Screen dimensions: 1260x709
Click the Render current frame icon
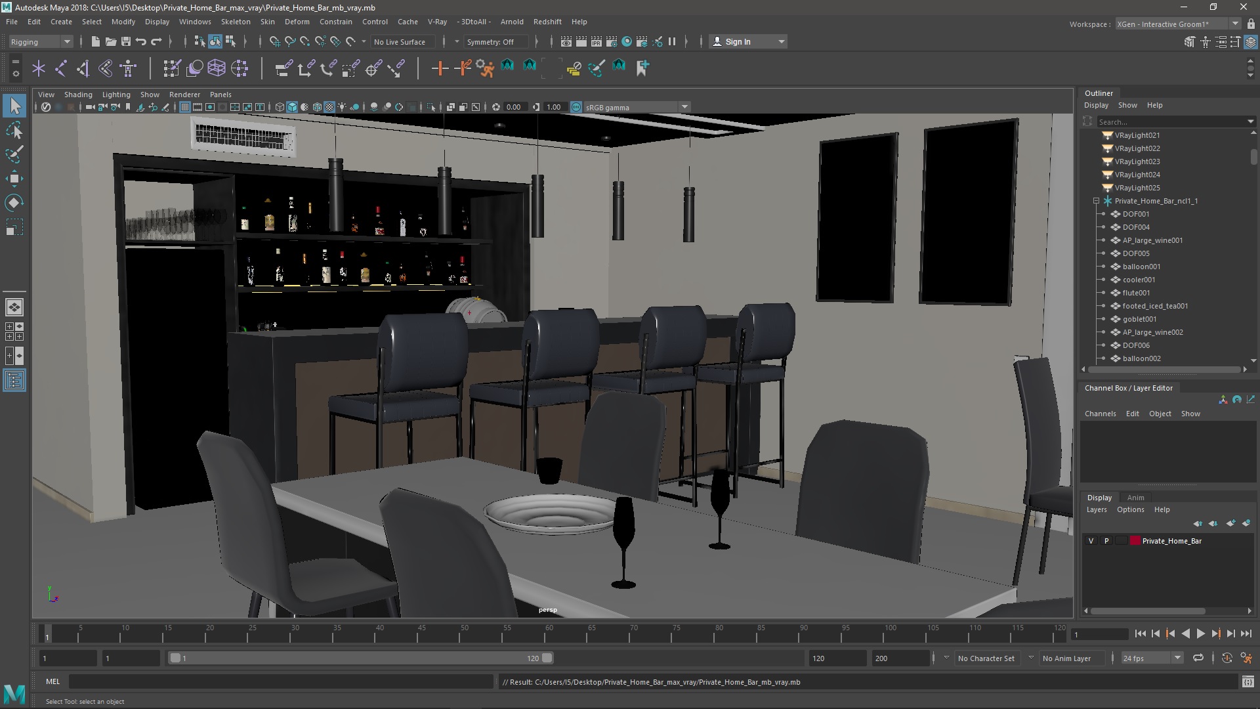click(581, 41)
